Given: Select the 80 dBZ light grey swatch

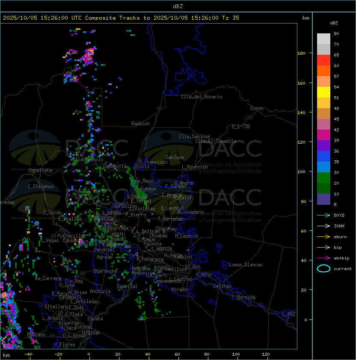Looking at the screenshot, I should (x=323, y=38).
